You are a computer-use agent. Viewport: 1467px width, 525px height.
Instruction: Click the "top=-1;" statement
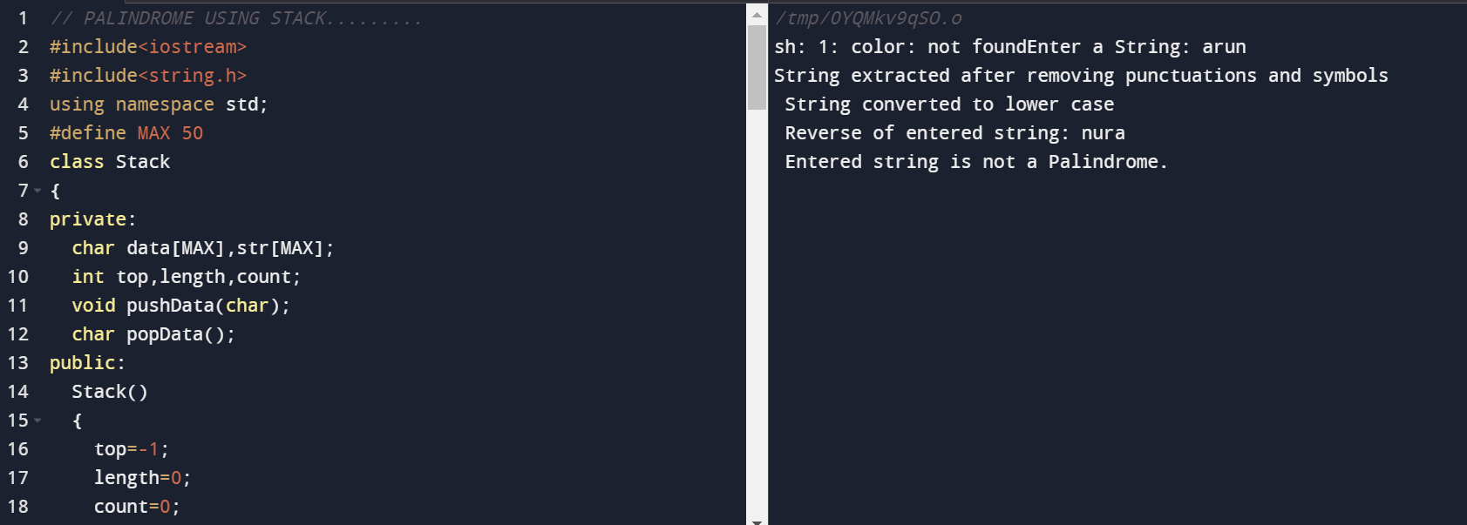(x=132, y=449)
